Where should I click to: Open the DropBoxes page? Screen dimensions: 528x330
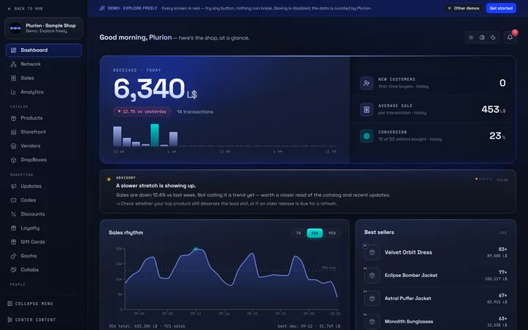[x=44, y=160]
